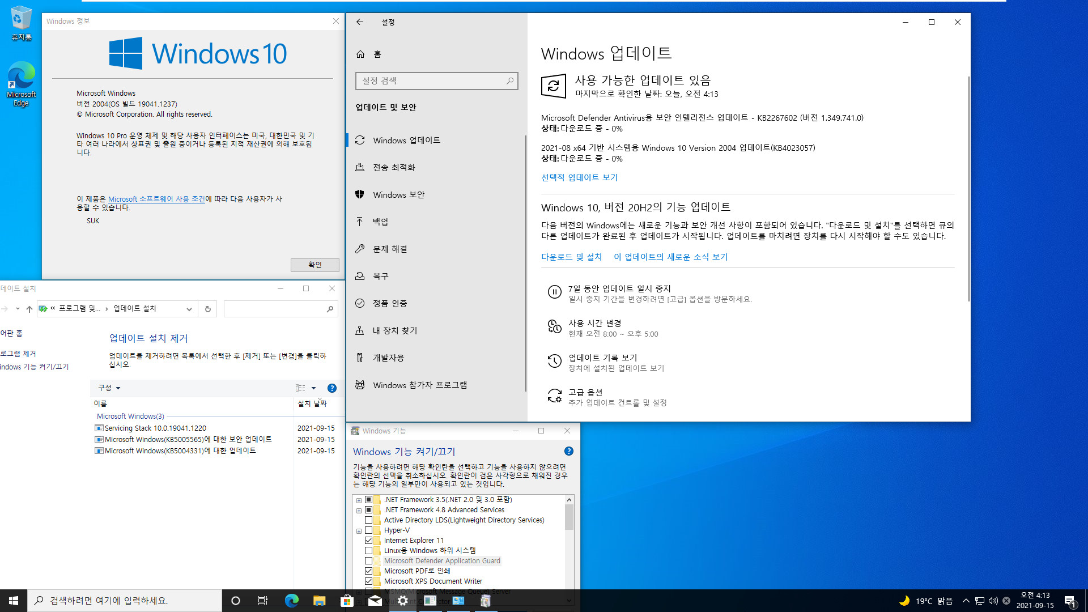1088x612 pixels.
Task: Click Settings content vertical scrollbar
Action: 968,189
